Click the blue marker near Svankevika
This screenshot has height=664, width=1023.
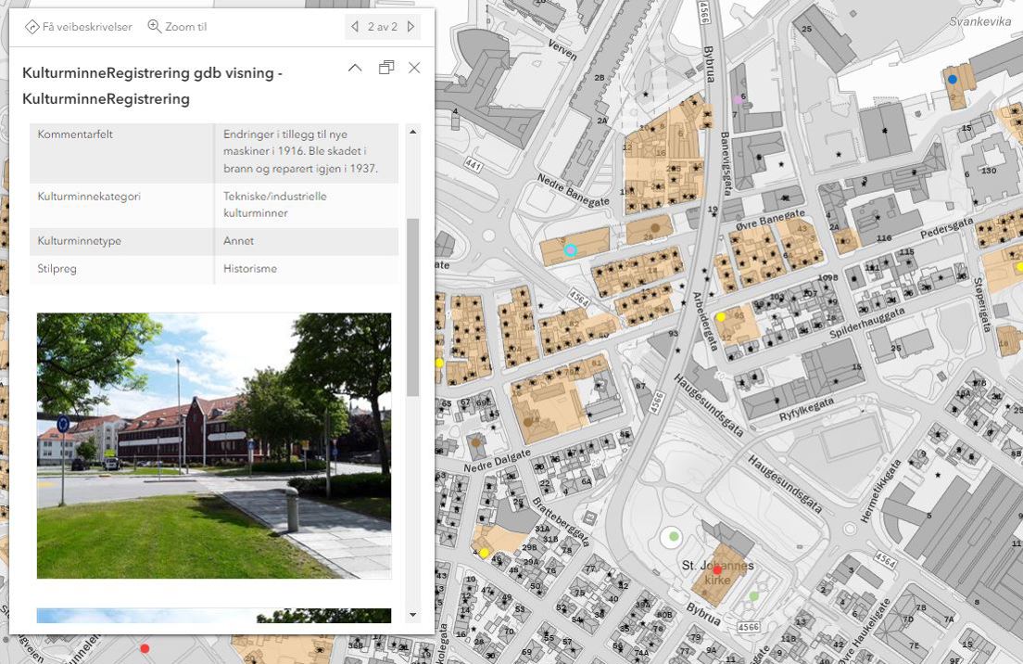[951, 80]
